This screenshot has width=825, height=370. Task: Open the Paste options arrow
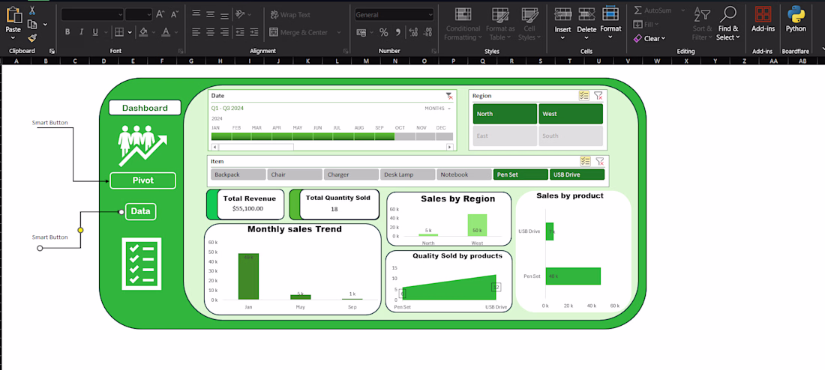coord(13,38)
